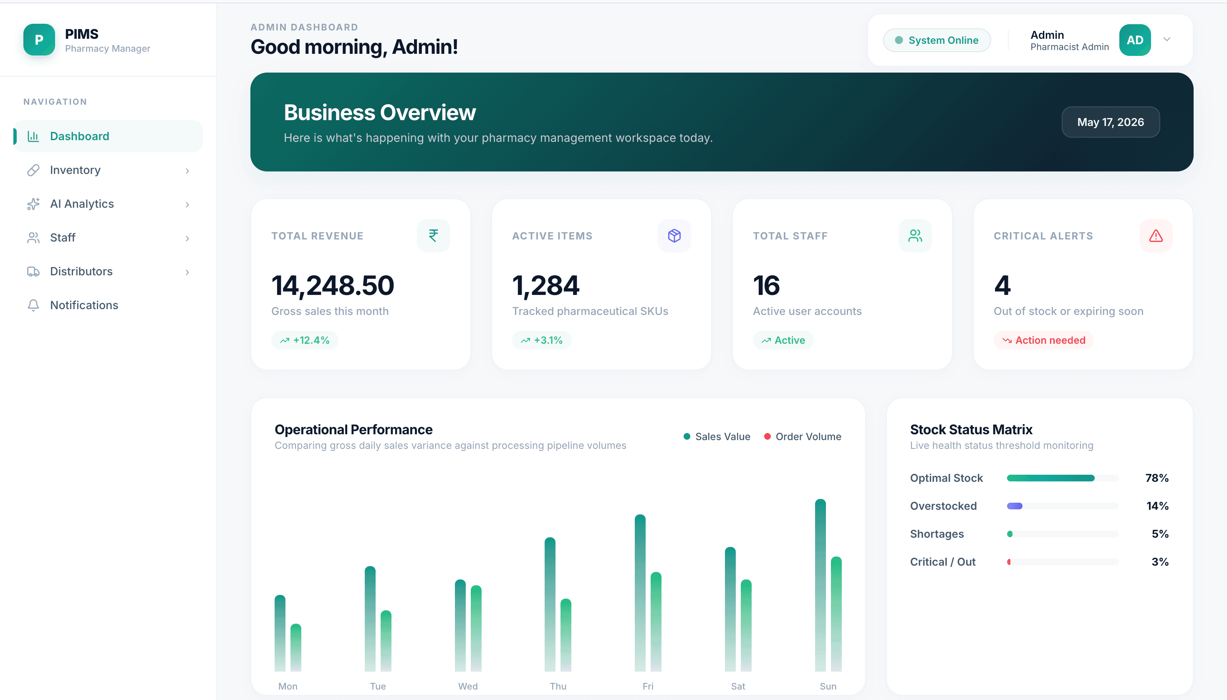Click the Staff people icon in sidebar
The width and height of the screenshot is (1227, 700).
(x=33, y=237)
